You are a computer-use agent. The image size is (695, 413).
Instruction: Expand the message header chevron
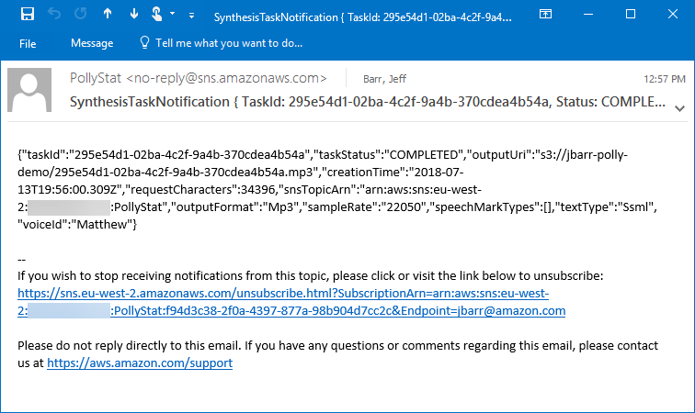click(679, 107)
